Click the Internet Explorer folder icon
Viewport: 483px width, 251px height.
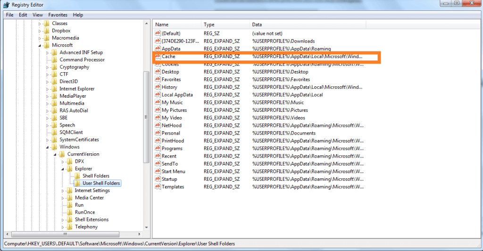point(54,89)
